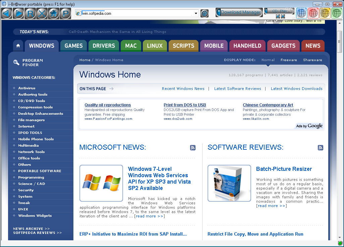Click the green status indicator in status bar
The image size is (344, 247).
[340, 243]
